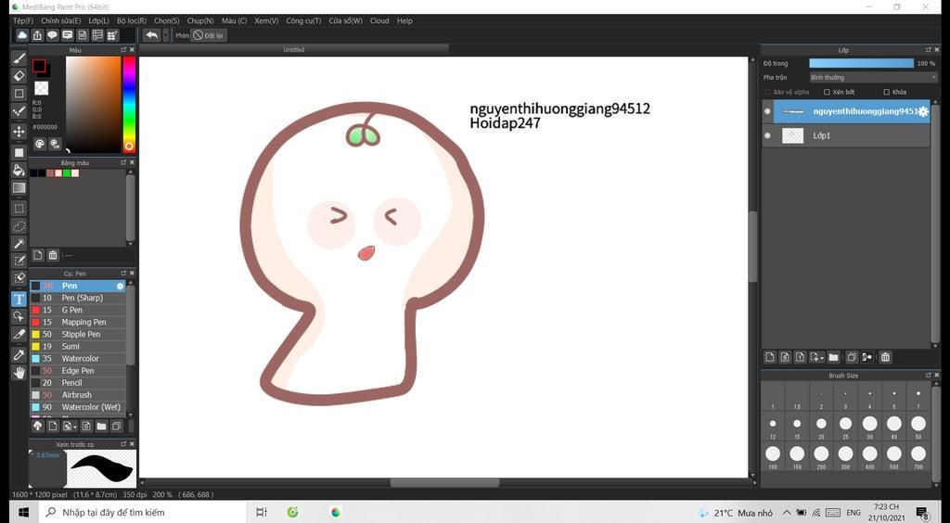This screenshot has height=523, width=950.
Task: Click the canvas horizontal scrollbar thumb
Action: 444,483
